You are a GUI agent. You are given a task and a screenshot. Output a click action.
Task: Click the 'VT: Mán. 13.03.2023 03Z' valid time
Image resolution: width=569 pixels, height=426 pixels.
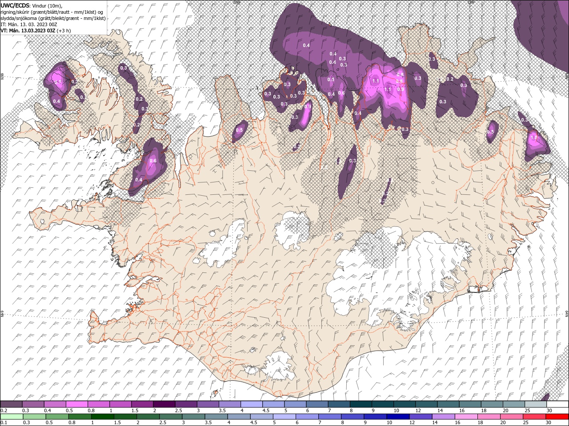(x=28, y=30)
